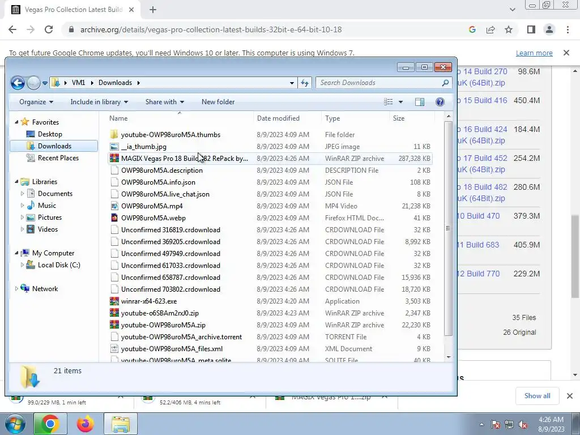Click the Chrome address bar URL

pyautogui.click(x=211, y=29)
